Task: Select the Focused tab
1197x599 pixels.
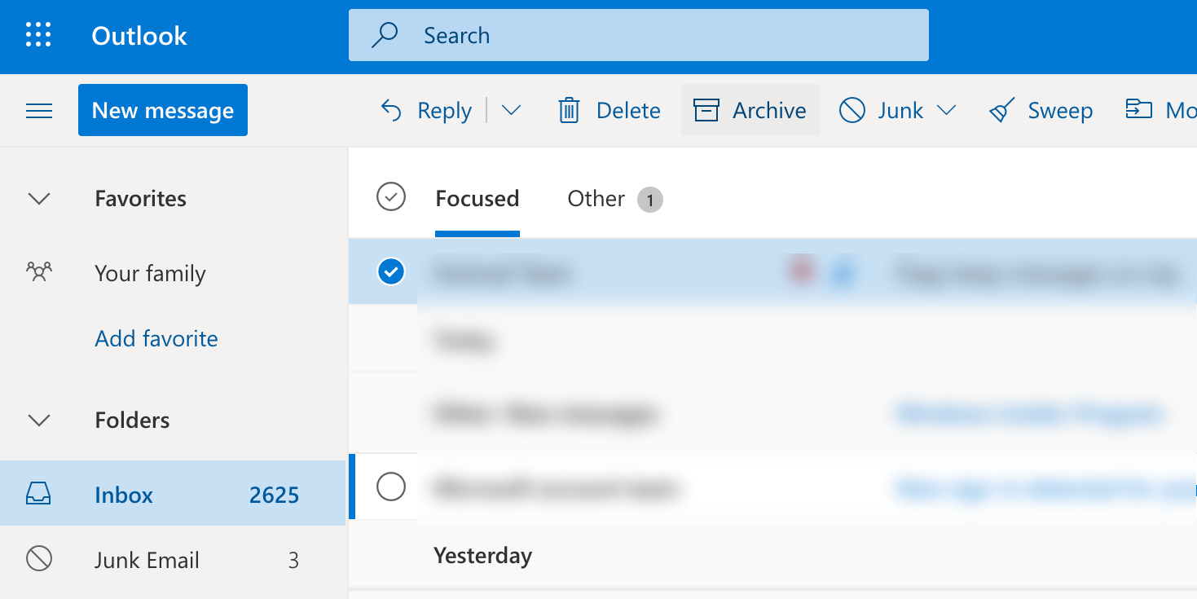Action: 477,198
